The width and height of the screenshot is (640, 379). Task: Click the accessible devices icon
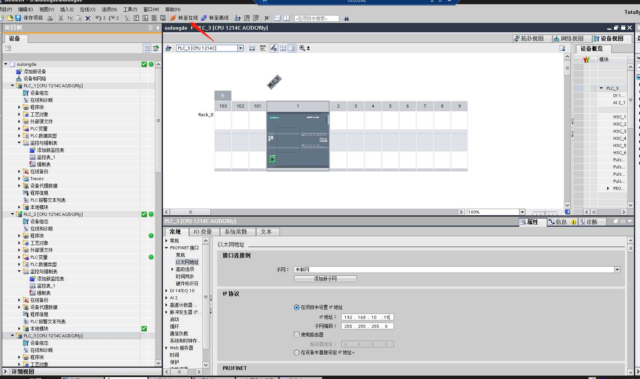click(x=238, y=18)
